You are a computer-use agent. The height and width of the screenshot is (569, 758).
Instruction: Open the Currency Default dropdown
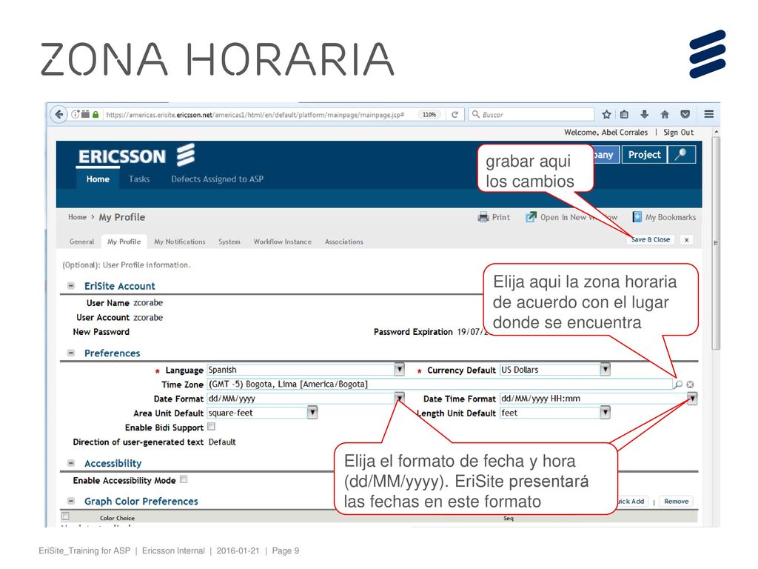[606, 370]
